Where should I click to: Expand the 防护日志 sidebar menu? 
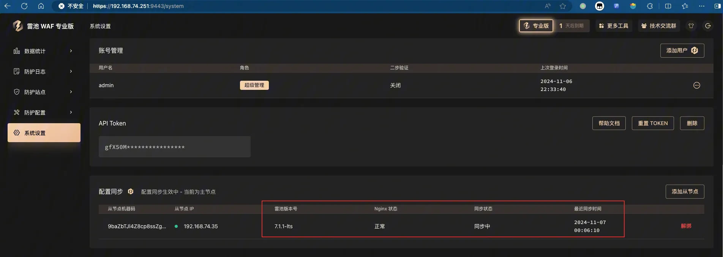44,72
